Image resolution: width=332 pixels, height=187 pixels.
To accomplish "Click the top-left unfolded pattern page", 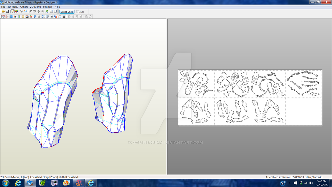I will (x=196, y=84).
